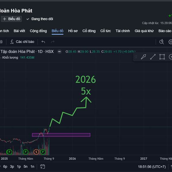Click the Biểu đồ add chart button
Screen dimensions: 172x172
[x=11, y=19]
